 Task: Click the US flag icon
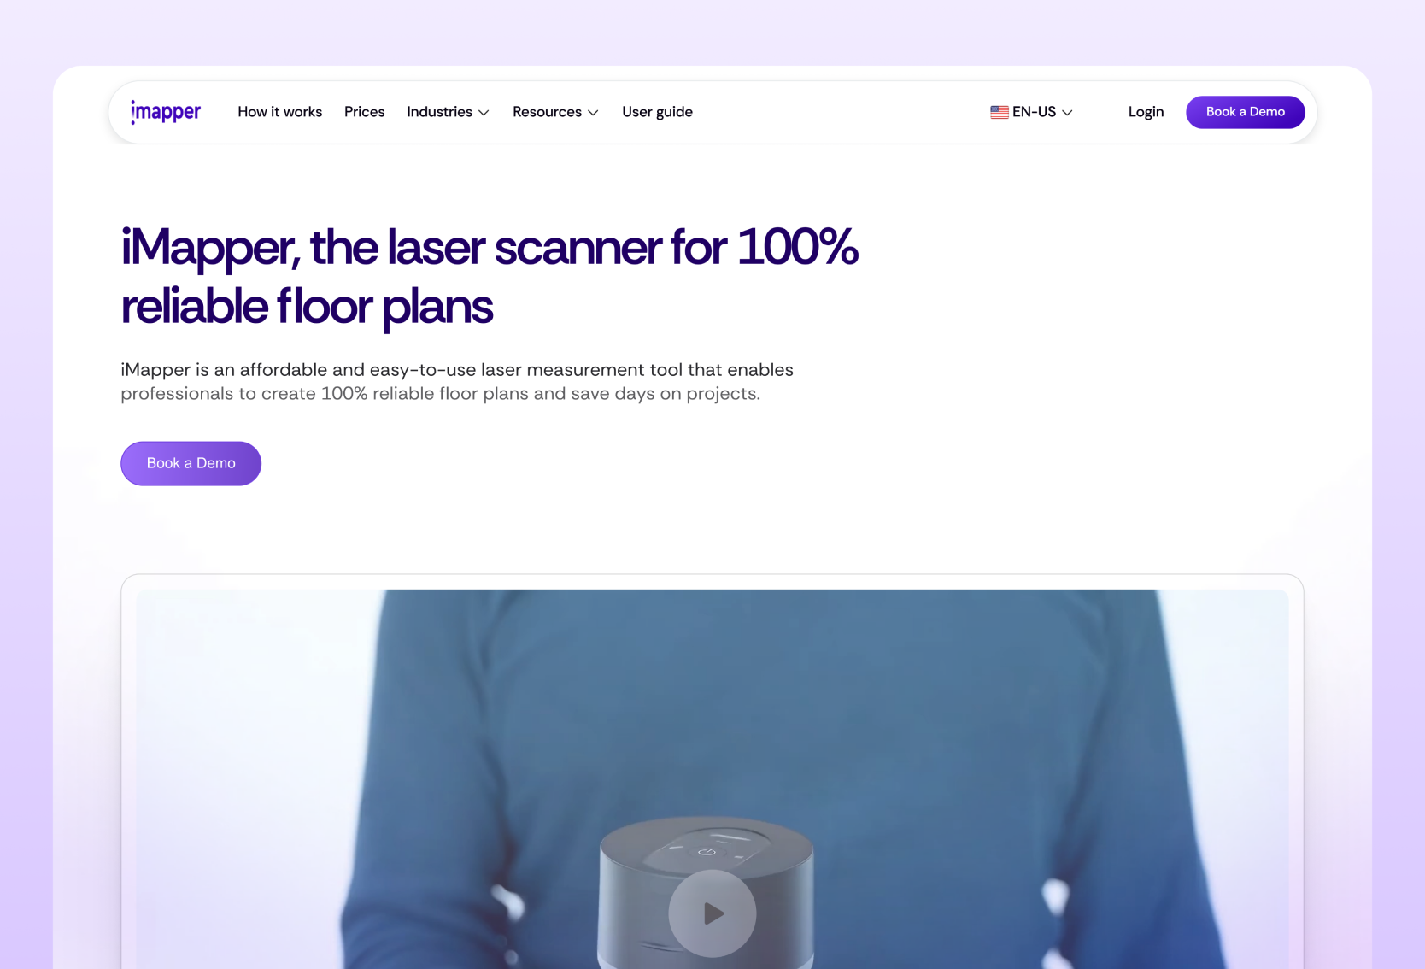(999, 112)
